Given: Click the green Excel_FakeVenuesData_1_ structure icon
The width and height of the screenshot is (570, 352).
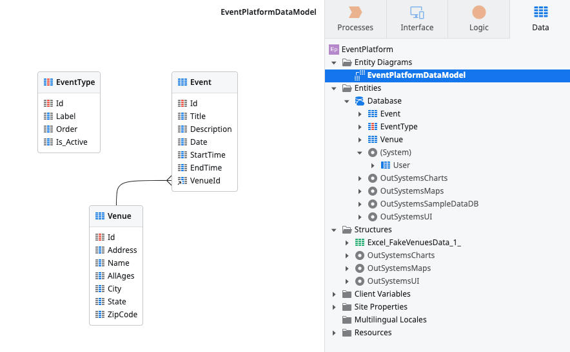Looking at the screenshot, I should 360,243.
